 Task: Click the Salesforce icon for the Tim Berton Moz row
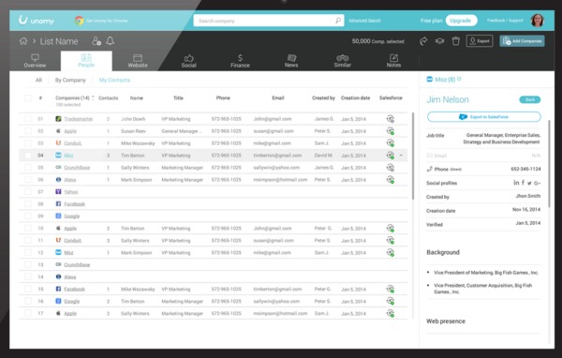coord(391,156)
